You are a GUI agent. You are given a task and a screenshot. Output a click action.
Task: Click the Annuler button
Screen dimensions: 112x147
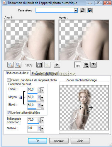[x=59, y=141]
